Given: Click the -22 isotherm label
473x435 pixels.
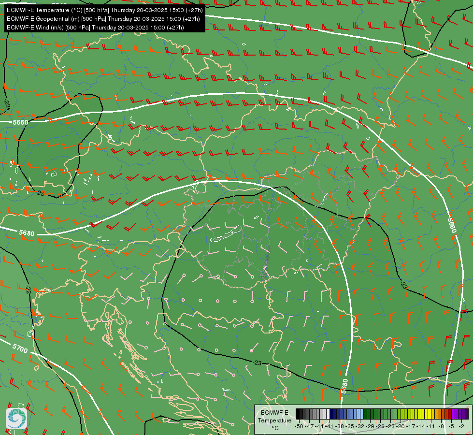Looking at the screenshot, I should 28,290.
